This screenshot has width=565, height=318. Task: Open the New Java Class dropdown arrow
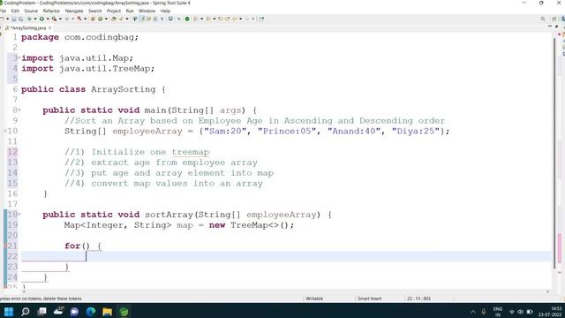point(106,19)
